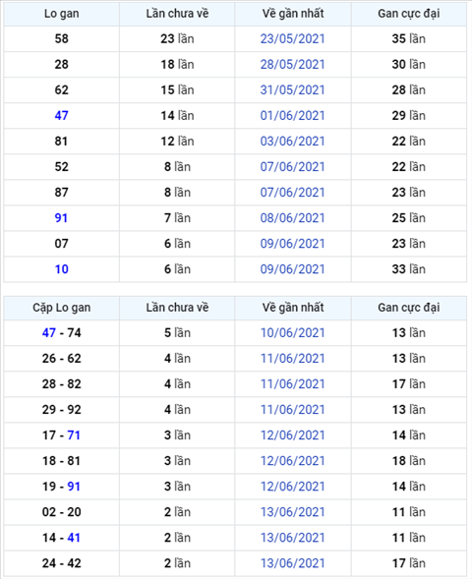Click the Cặp Lo gan column header
Image resolution: width=472 pixels, height=579 pixels.
(x=61, y=308)
